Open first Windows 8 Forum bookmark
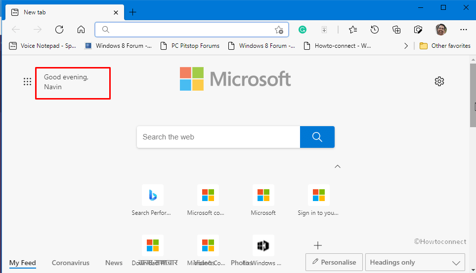The width and height of the screenshot is (476, 273). (x=118, y=46)
